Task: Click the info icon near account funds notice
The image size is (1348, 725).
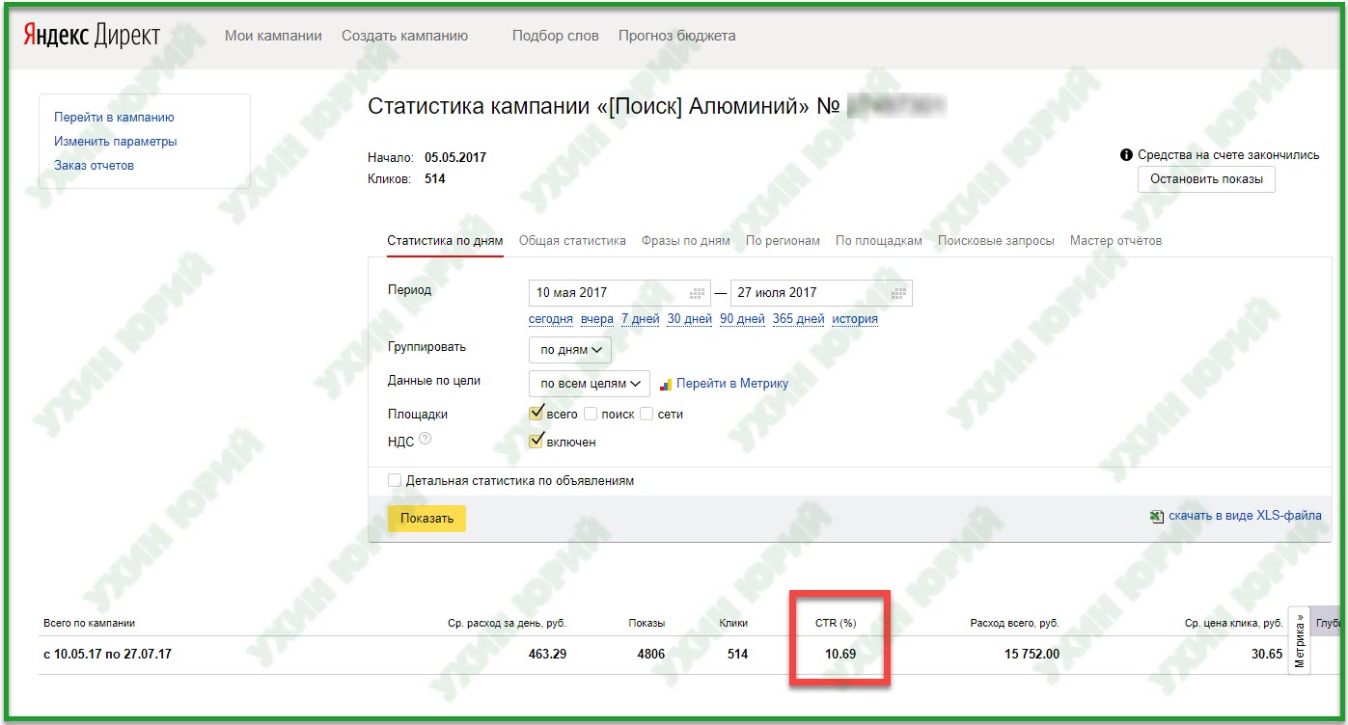Action: coord(1125,154)
